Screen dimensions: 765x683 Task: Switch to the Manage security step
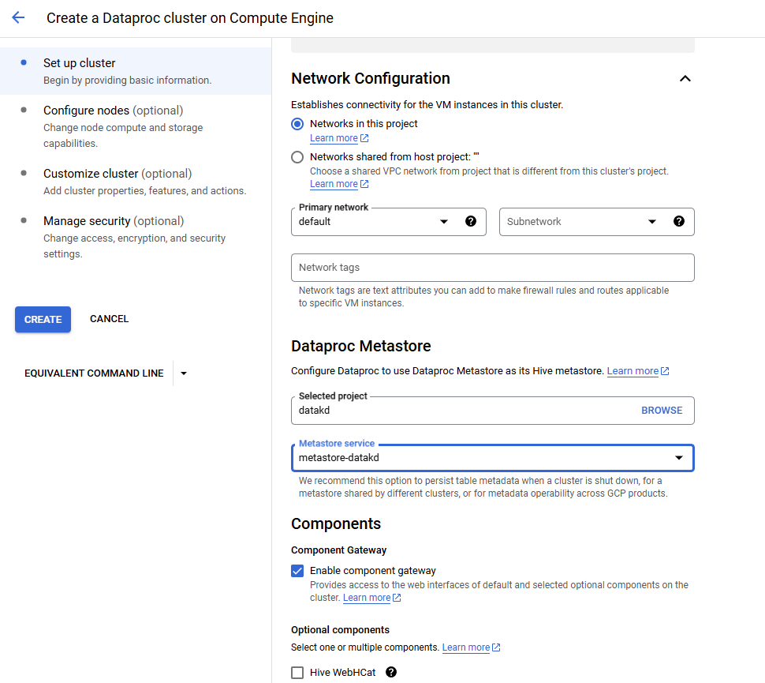[103, 221]
